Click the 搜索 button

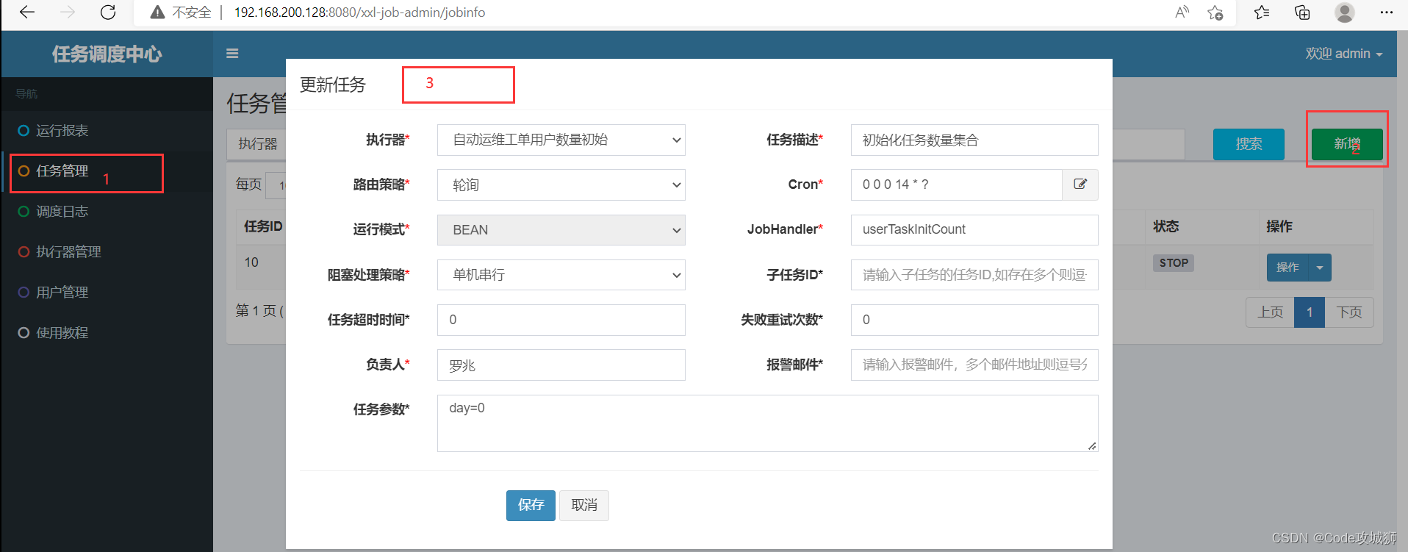coord(1249,144)
